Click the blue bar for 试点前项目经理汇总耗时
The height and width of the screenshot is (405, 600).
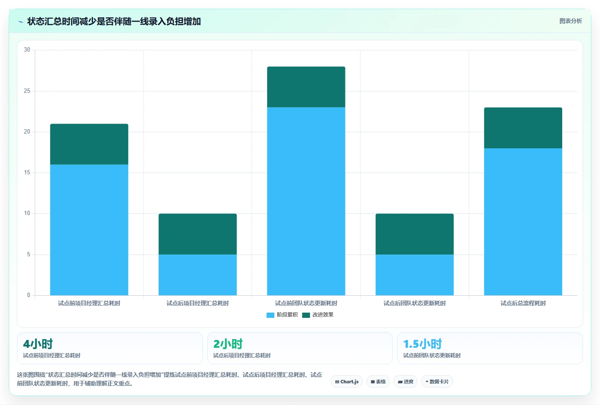tap(89, 230)
